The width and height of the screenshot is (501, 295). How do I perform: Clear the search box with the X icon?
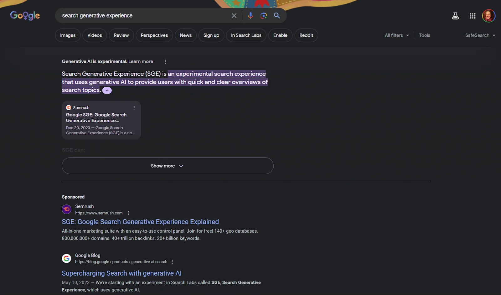coord(234,15)
